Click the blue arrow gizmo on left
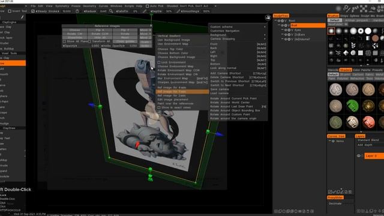The height and width of the screenshot is (216, 384). point(91,105)
